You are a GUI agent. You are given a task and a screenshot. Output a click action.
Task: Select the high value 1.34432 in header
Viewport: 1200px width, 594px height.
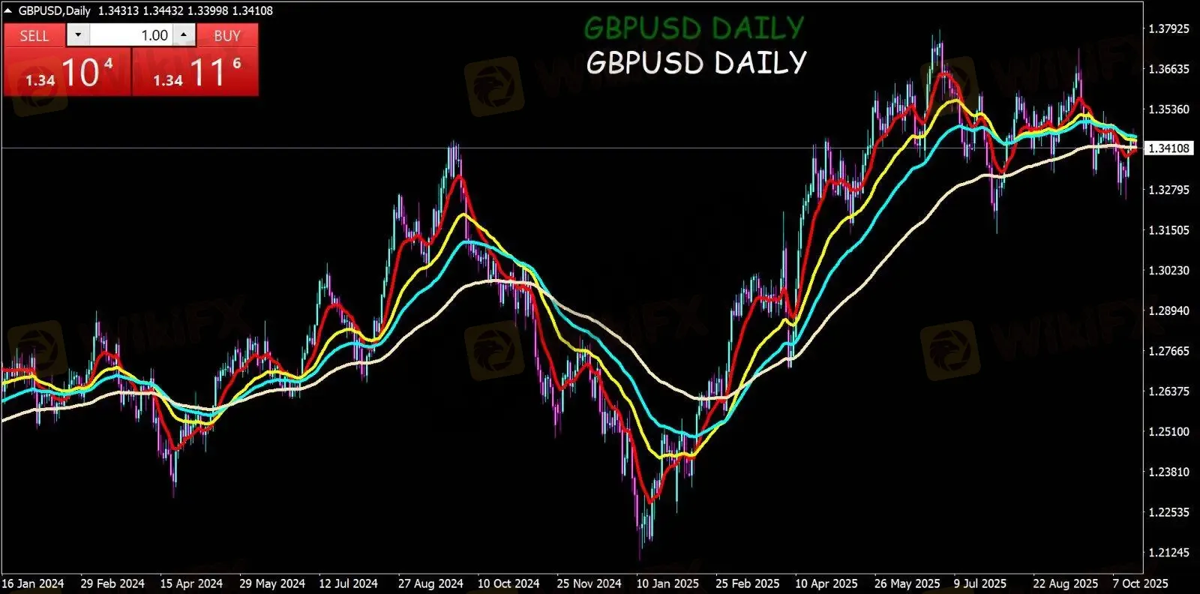coord(163,10)
